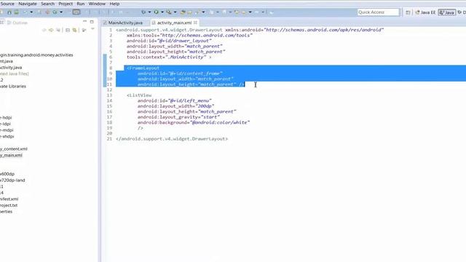Select the drawable-hdpi folder in tree

6,118
